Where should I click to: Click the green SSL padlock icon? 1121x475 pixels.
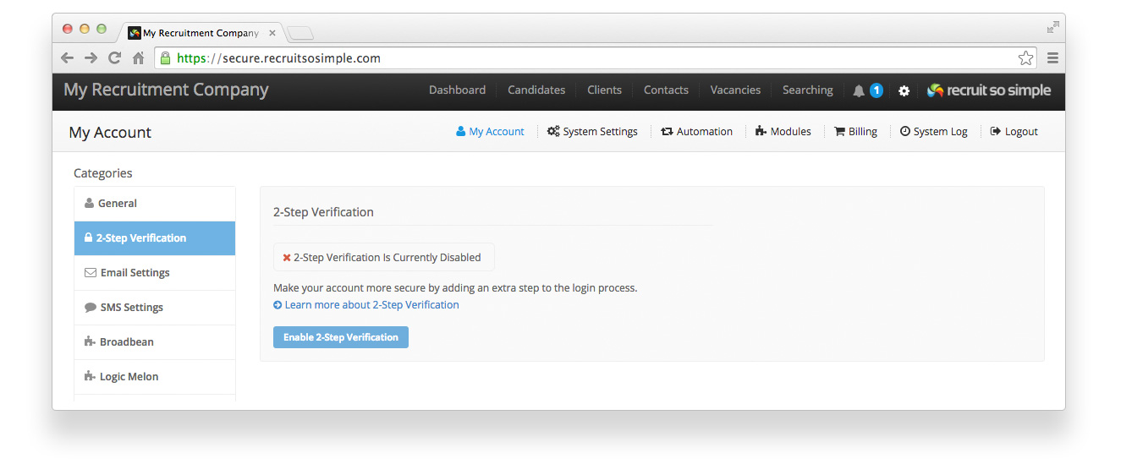point(165,58)
